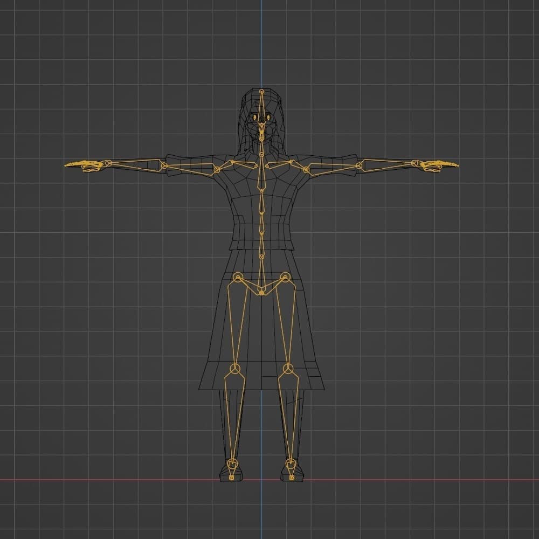Select the lower spine bone above the pelvis

pyautogui.click(x=261, y=245)
